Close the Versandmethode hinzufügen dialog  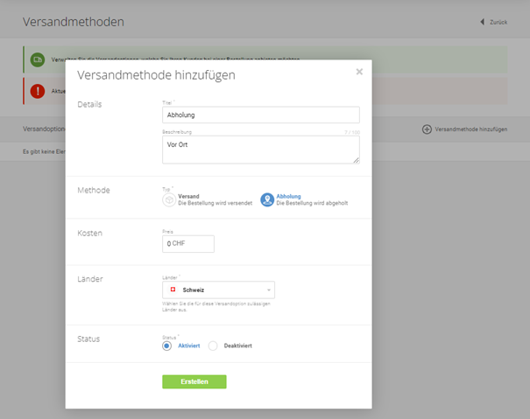pyautogui.click(x=359, y=72)
